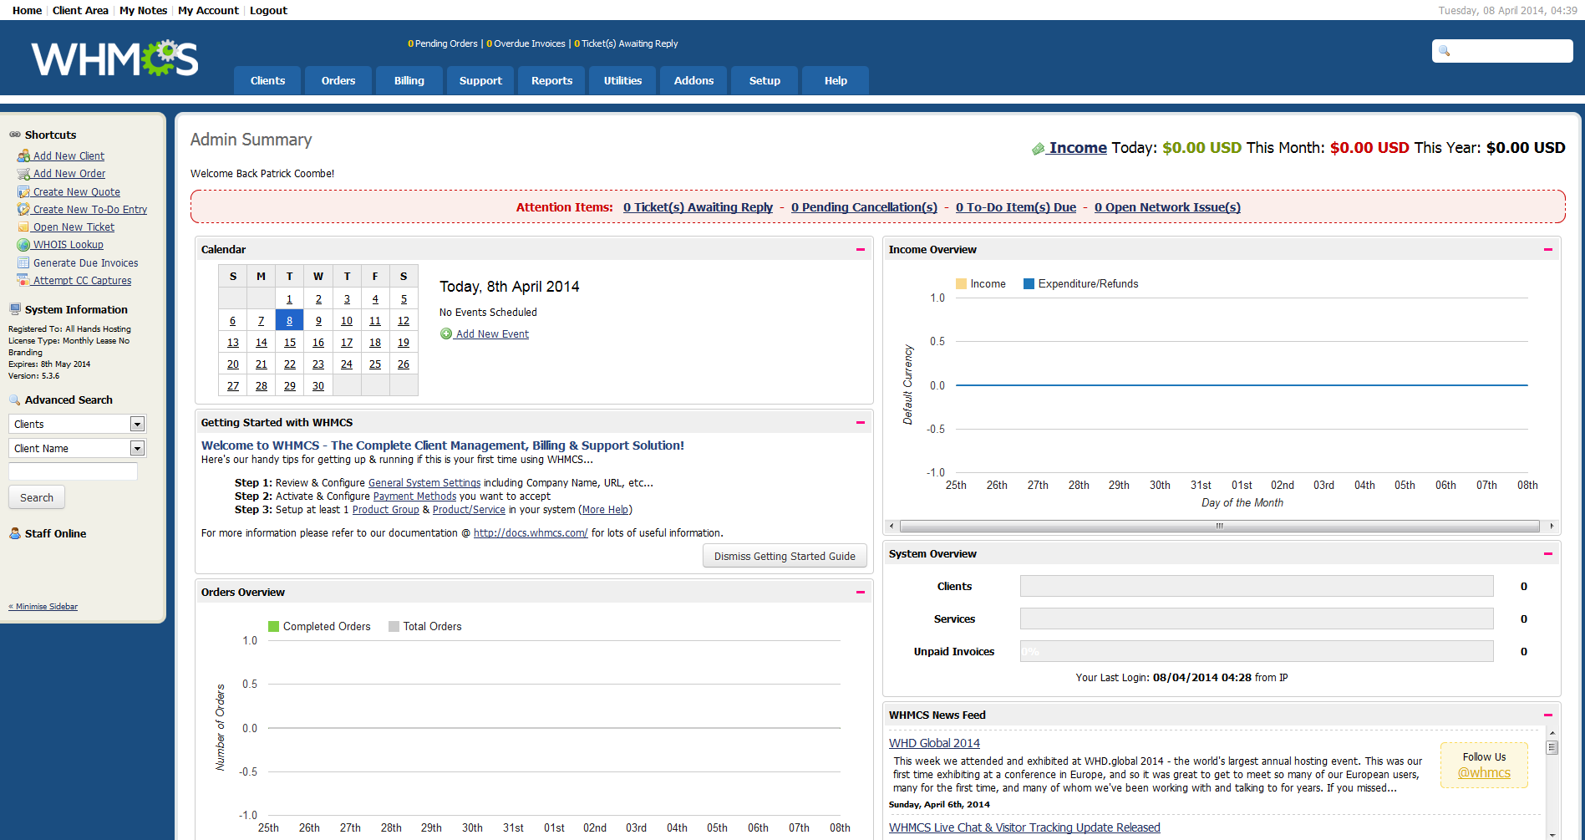1585x840 pixels.
Task: Click the Expenditure/Refunds legend swatch
Action: coord(1029,284)
